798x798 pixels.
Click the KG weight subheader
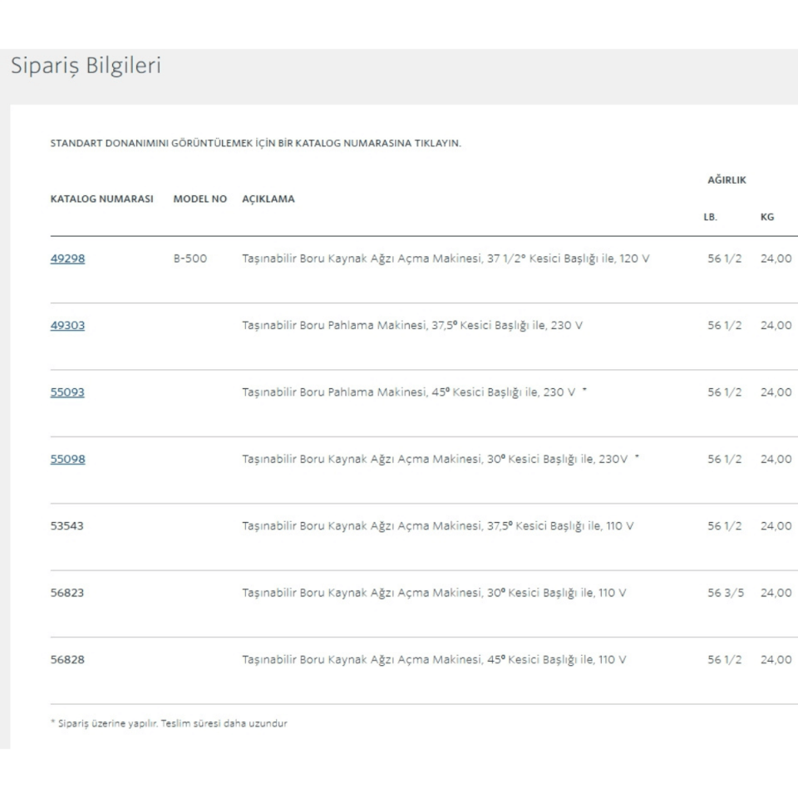(x=766, y=217)
